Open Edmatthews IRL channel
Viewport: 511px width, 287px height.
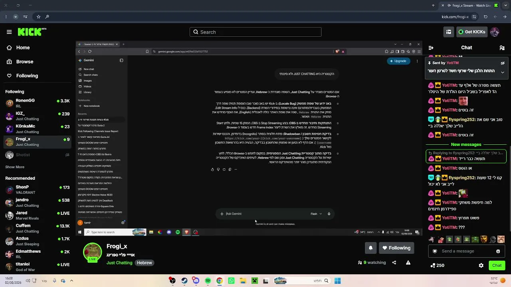tap(38, 254)
